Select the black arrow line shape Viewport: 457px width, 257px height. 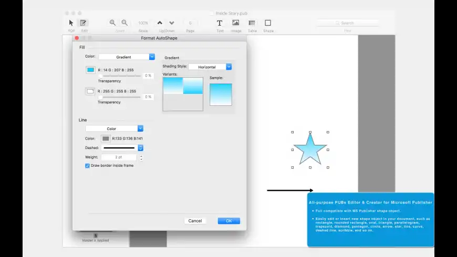(290, 190)
